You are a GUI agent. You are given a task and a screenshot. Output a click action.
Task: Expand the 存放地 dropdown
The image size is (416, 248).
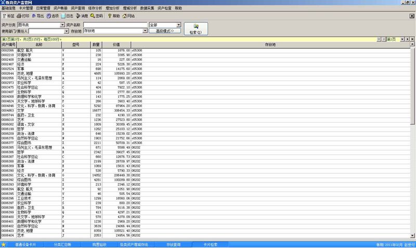click(144, 31)
